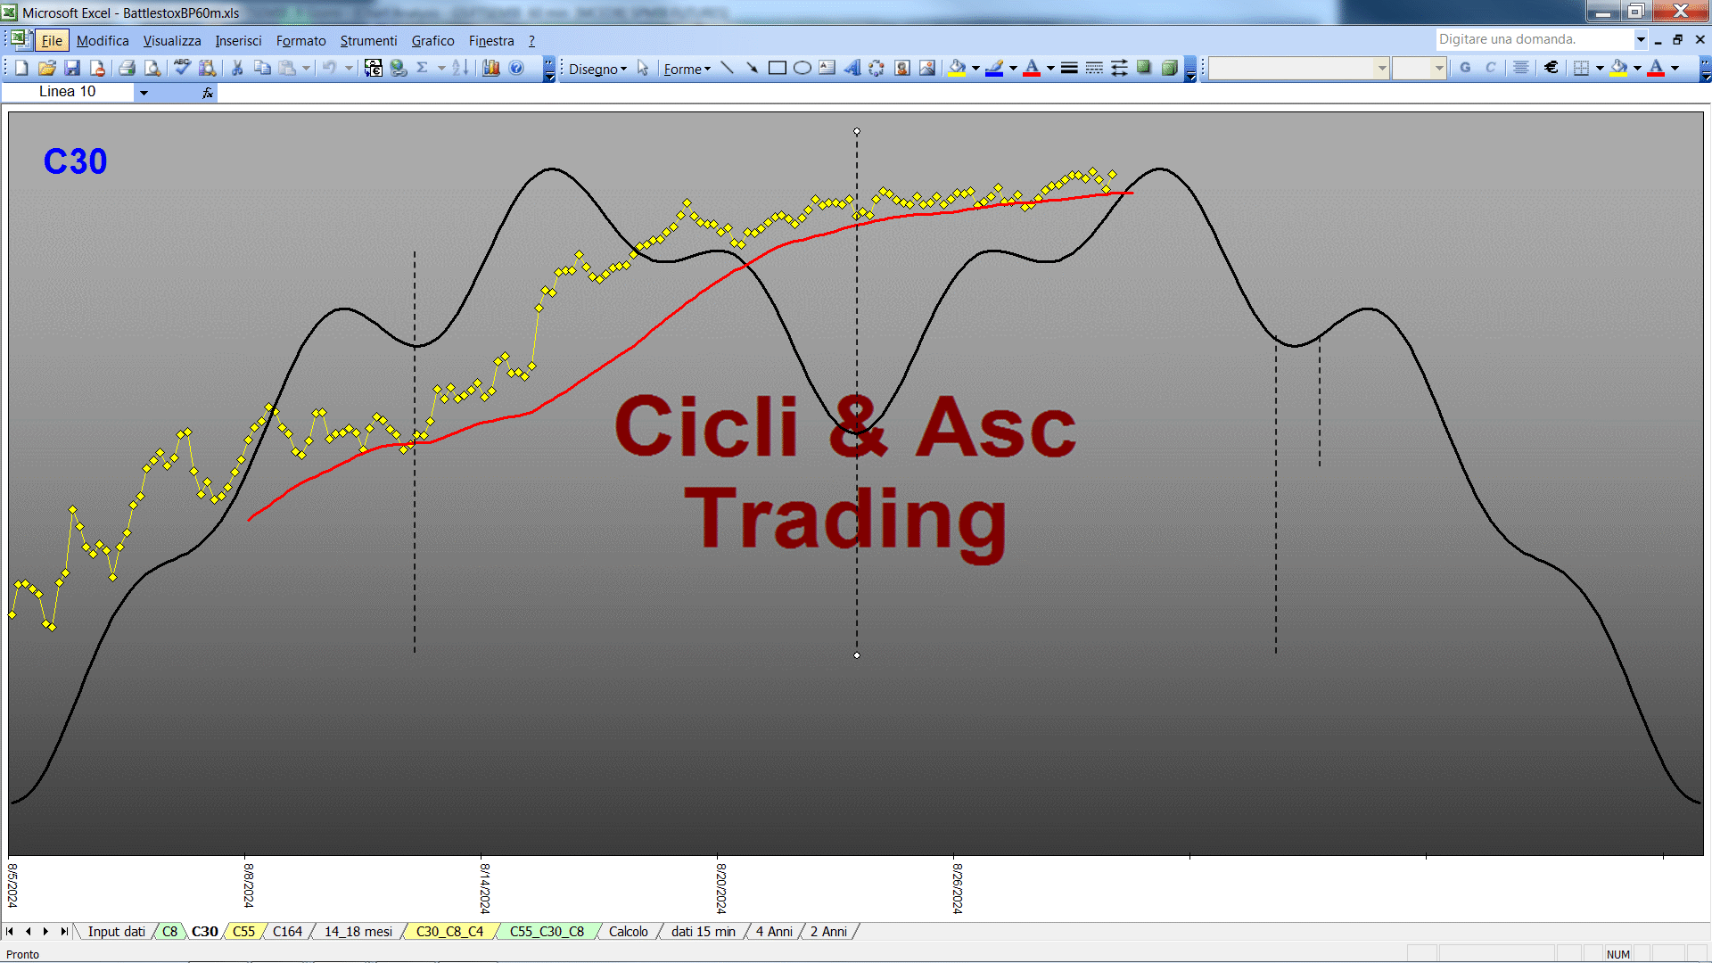
Task: Expand the Forme shapes menu
Action: [x=687, y=69]
